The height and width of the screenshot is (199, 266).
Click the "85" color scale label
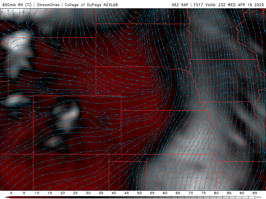point(229,193)
